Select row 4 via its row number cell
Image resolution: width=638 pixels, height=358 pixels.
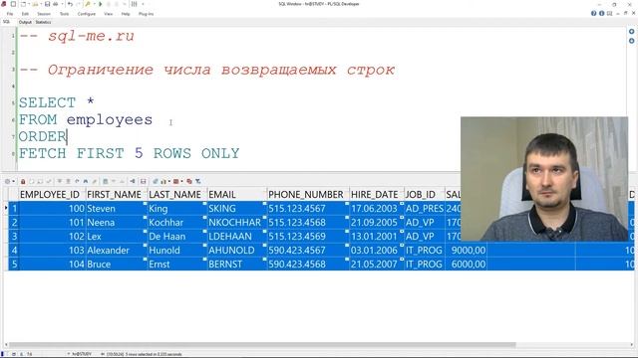14,250
